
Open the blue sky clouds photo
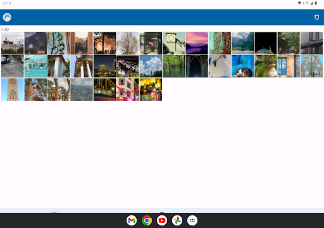pyautogui.click(x=151, y=66)
